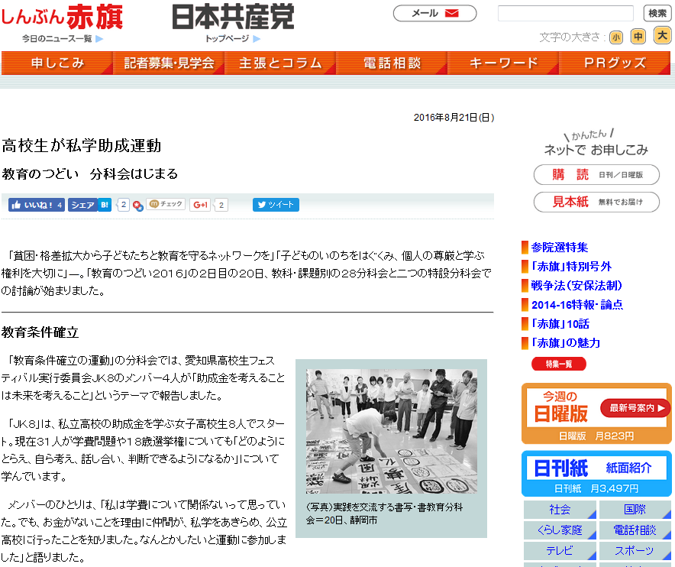Open 「赤旗」特別号外 link
The height and width of the screenshot is (567, 675).
tap(571, 266)
